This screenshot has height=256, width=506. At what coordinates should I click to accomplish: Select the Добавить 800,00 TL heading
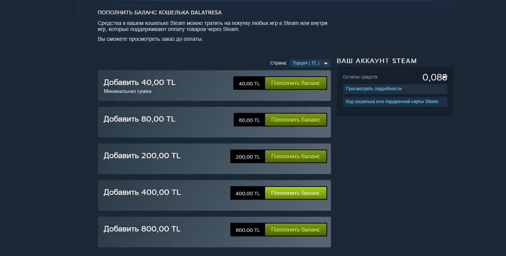[142, 229]
